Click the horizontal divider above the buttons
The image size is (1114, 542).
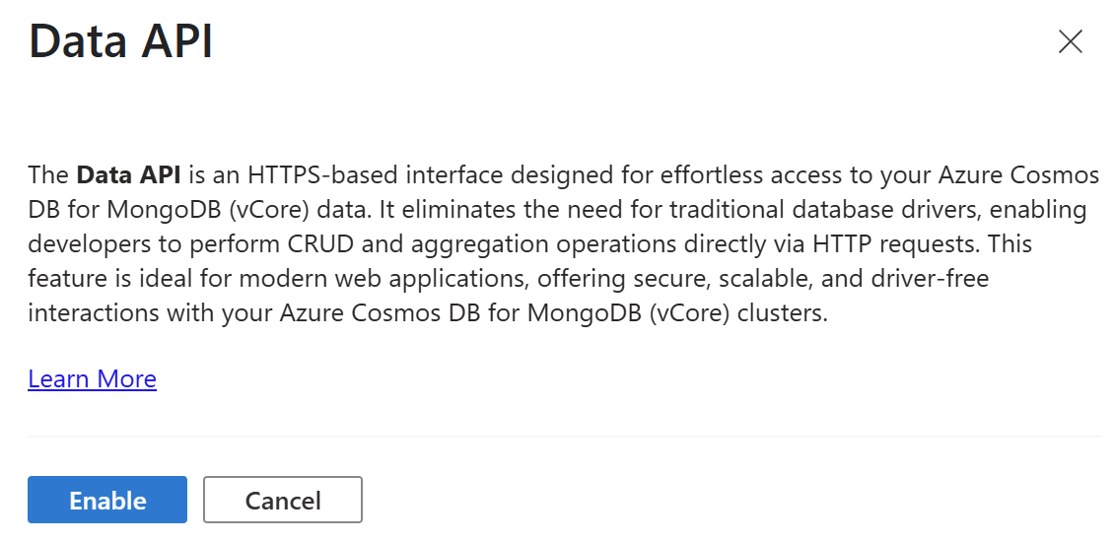564,436
